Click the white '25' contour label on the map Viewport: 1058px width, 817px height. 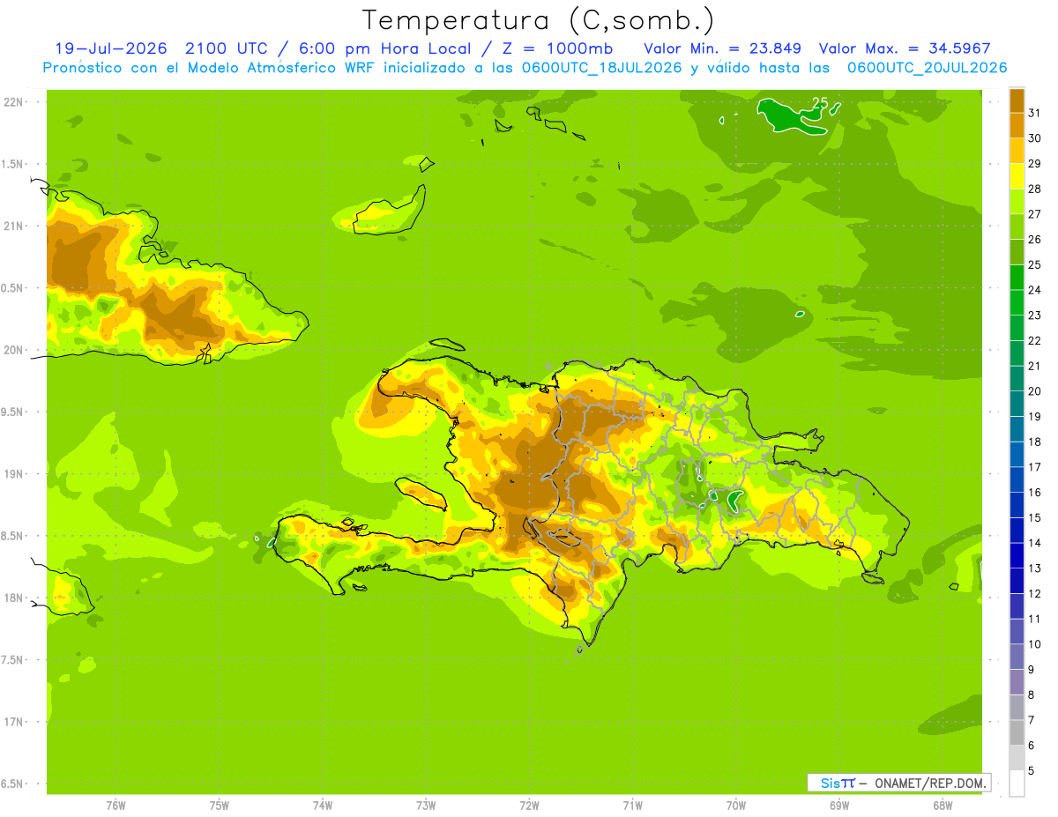coord(820,104)
